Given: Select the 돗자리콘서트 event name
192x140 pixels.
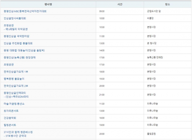Looking at the screenshot, I should (x=11, y=111).
